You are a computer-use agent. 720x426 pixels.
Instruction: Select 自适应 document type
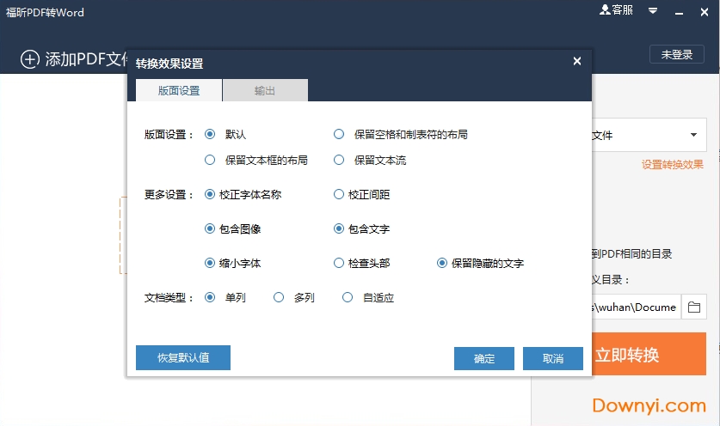(x=348, y=297)
